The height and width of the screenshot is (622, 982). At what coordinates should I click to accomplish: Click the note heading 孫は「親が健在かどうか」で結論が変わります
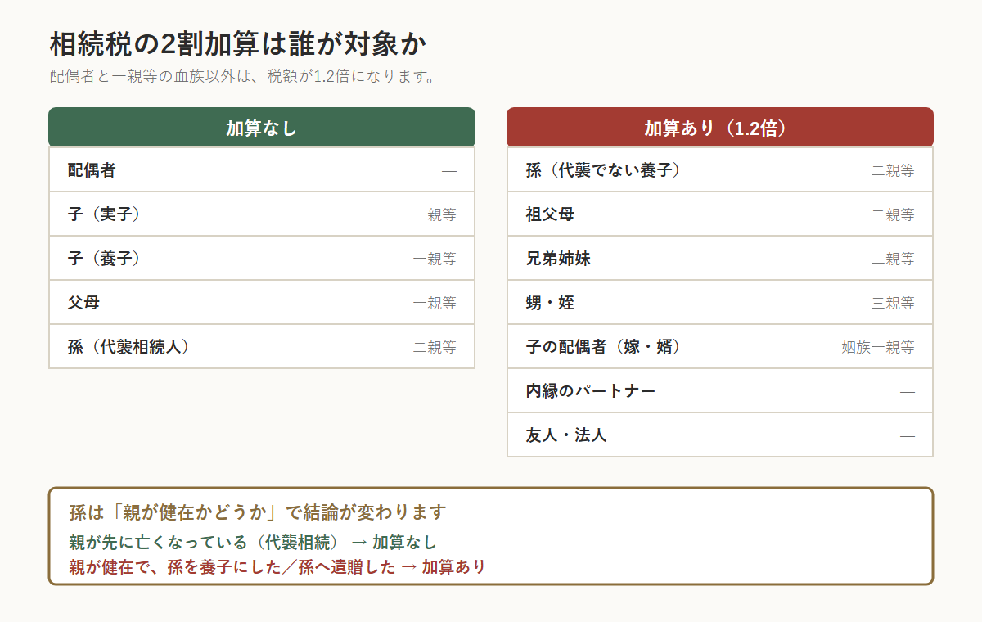tap(258, 513)
